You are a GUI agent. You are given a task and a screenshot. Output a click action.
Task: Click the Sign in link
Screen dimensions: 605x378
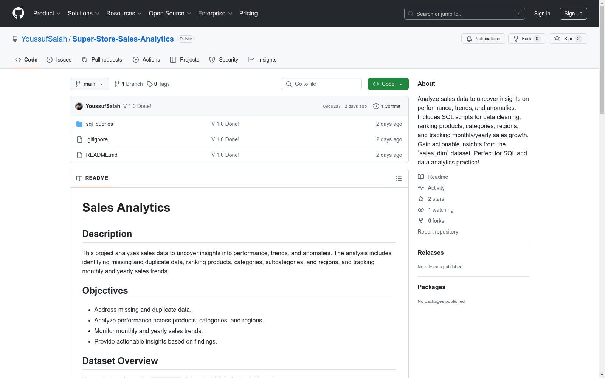(542, 14)
